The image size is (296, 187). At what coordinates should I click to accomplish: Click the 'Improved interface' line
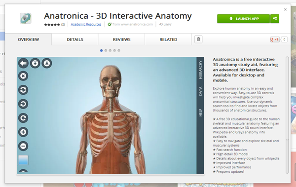(x=229, y=163)
